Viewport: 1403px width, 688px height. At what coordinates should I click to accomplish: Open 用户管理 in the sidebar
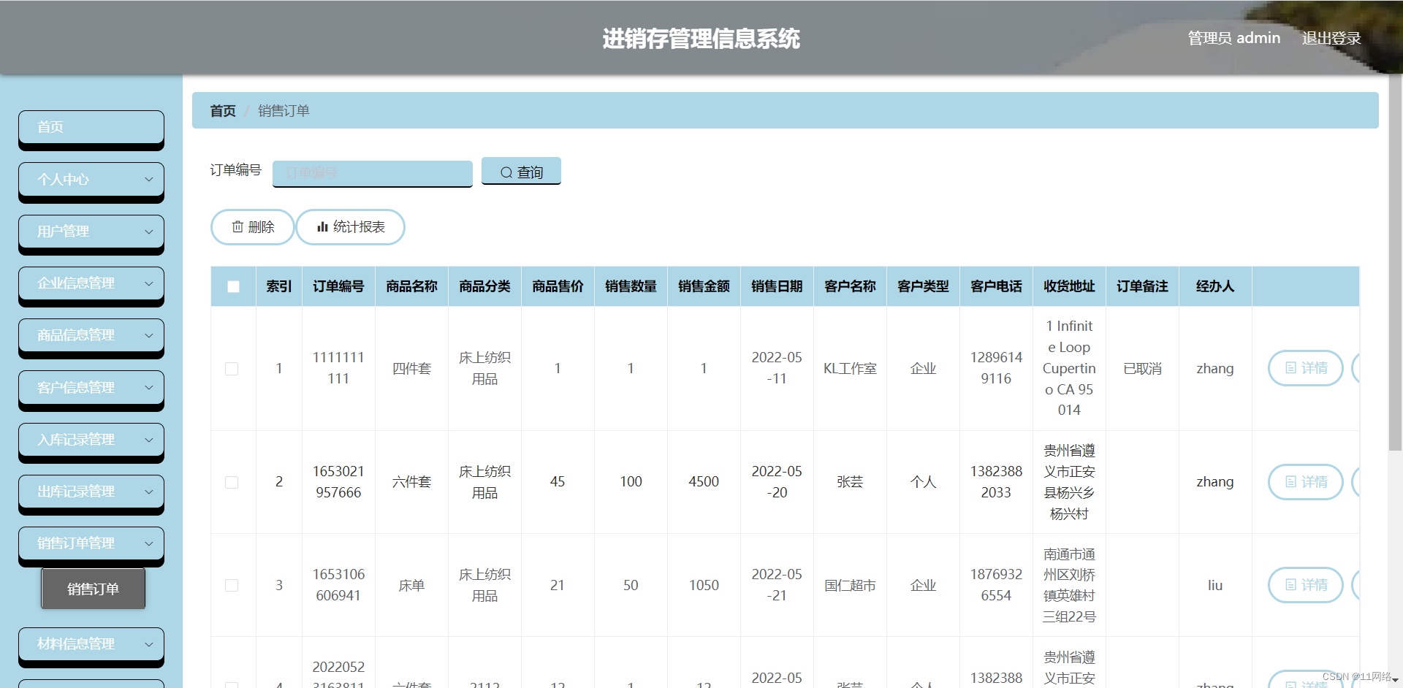point(91,232)
